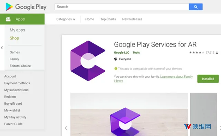Open the Top Charts tab
This screenshot has height=136, width=221.
click(108, 19)
